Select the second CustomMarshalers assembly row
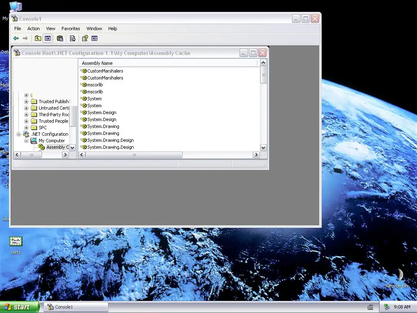Screen dimensions: 417x313 (x=102, y=78)
